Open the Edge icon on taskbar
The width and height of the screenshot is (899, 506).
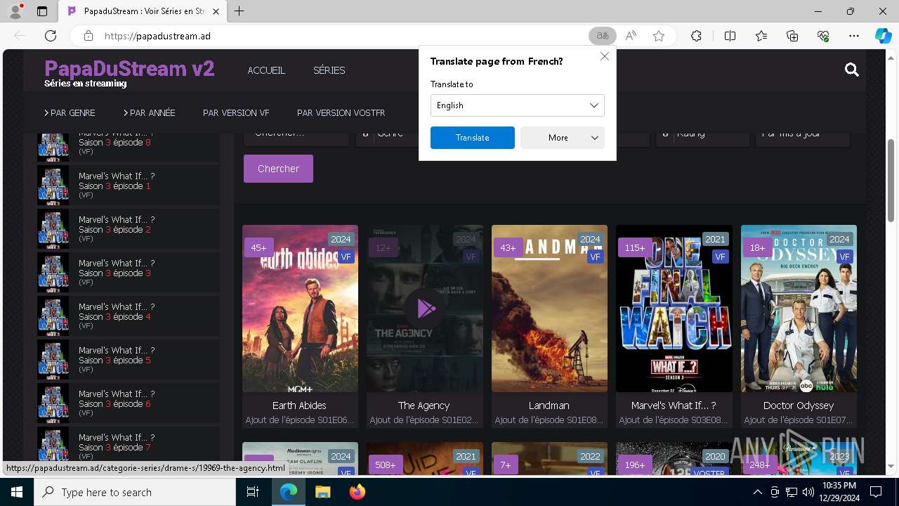coord(289,492)
